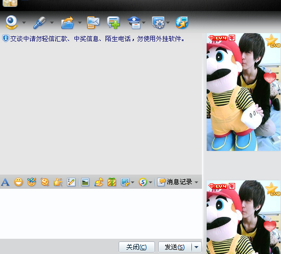Send SMS message via phone envelope icon
Viewport: 281px width, 254px height.
pyautogui.click(x=93, y=23)
